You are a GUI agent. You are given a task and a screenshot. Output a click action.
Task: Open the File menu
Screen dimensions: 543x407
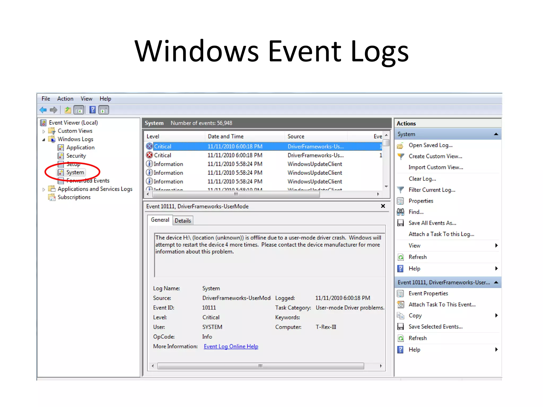click(x=46, y=99)
